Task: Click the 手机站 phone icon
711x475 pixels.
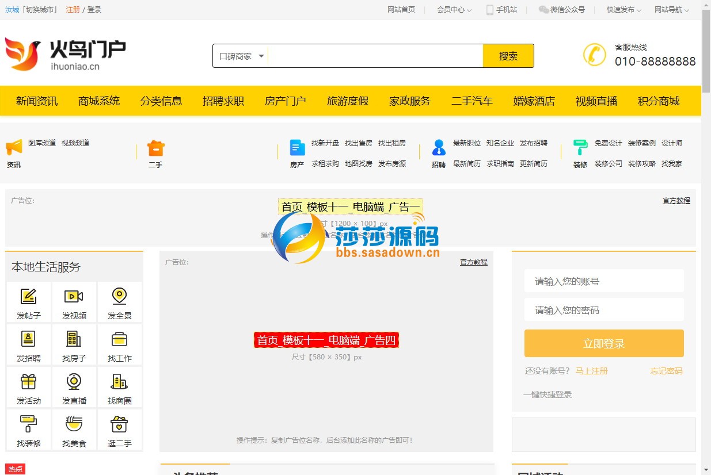Action: [x=490, y=10]
